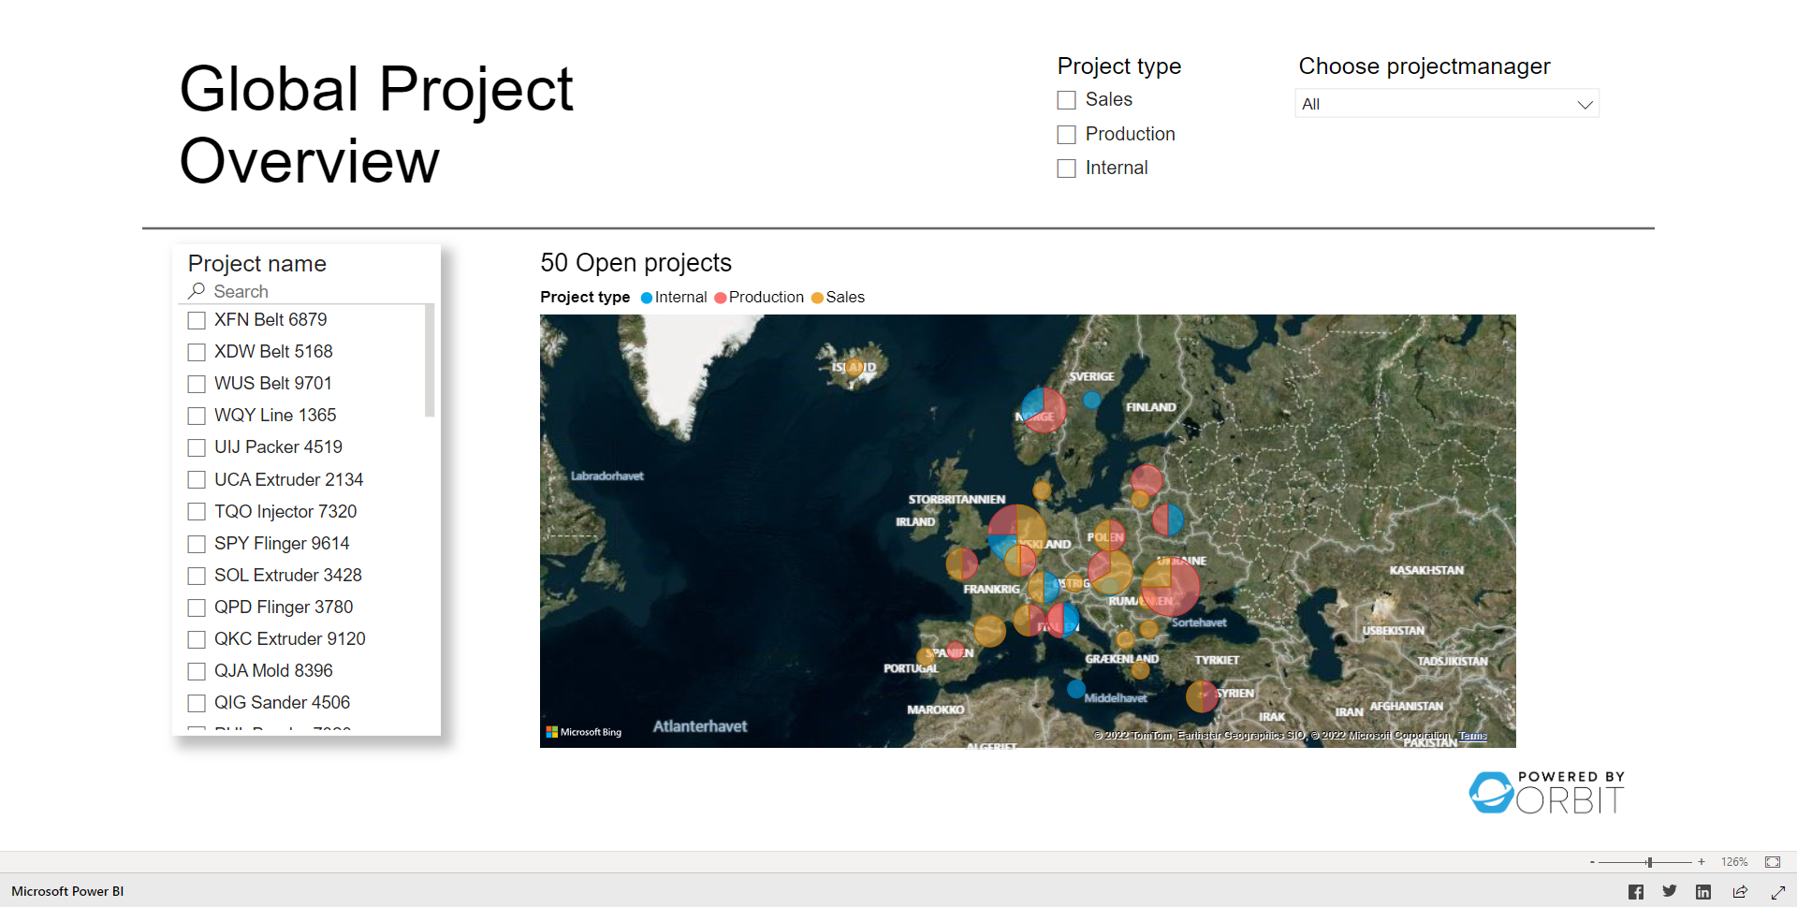Enter full screen using the diagonal arrow icon

(x=1775, y=891)
